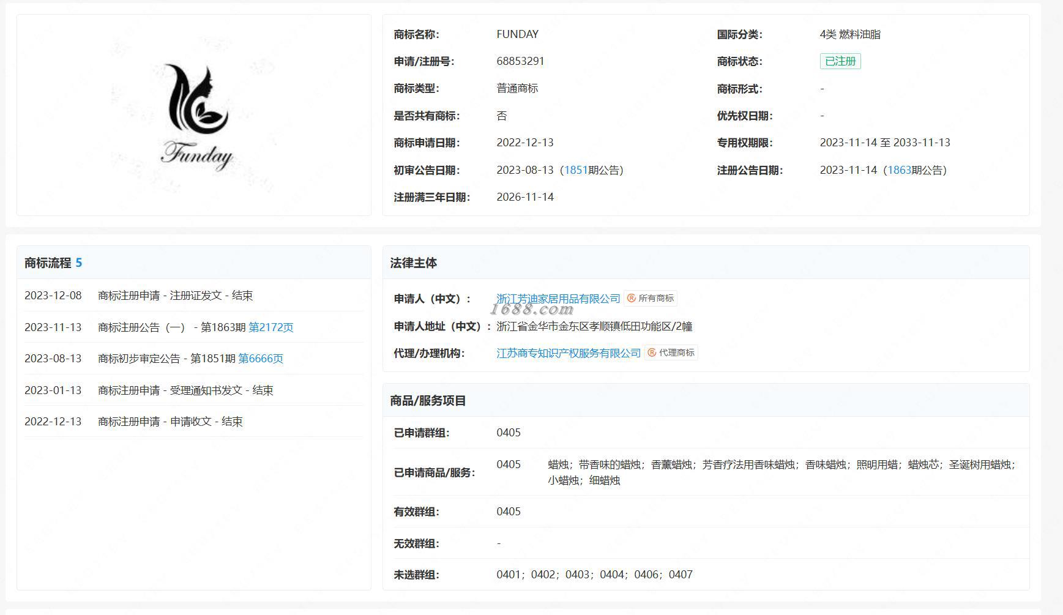
Task: Click the 商标名称 field label
Action: pos(416,34)
